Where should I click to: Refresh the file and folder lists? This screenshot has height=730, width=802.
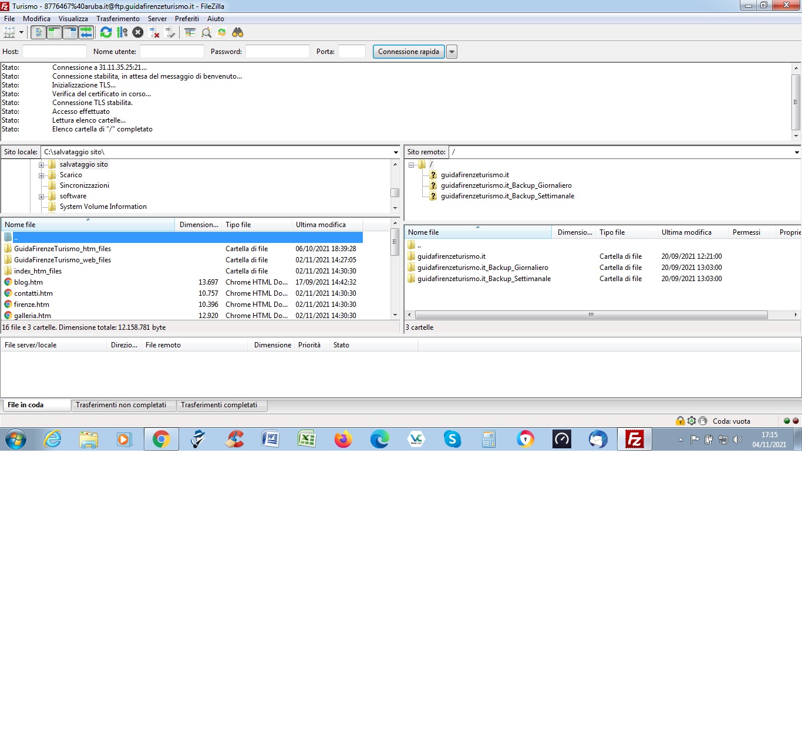[x=106, y=32]
